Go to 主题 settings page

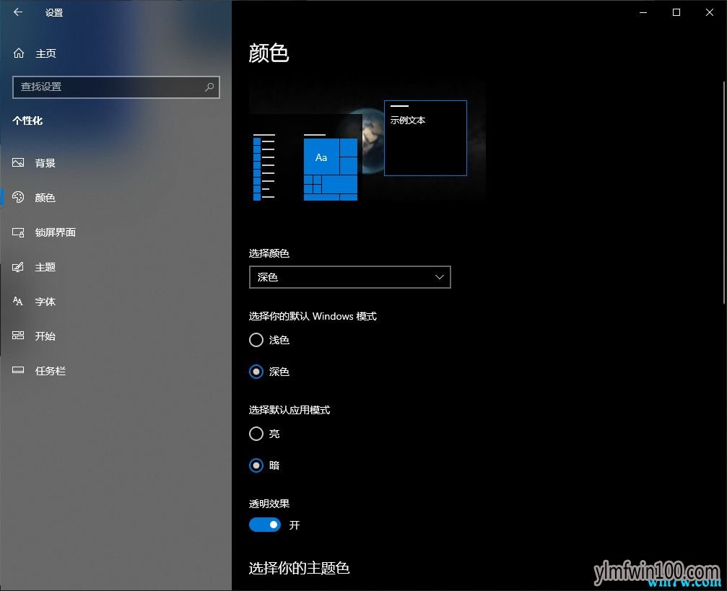pos(116,267)
